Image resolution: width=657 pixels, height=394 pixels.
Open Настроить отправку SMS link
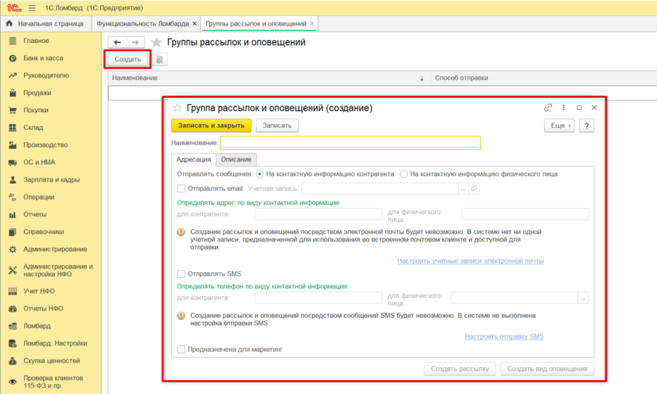[x=504, y=336]
